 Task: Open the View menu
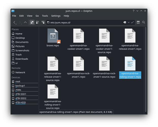pos(30,16)
